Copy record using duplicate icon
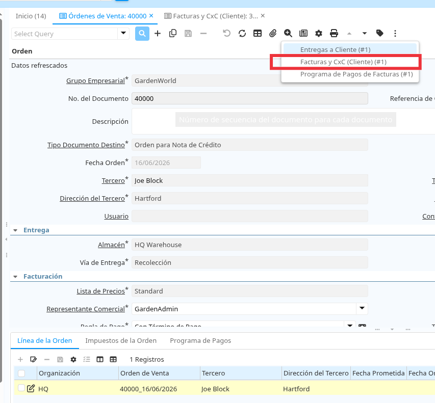Viewport: 435px width, 403px height. [x=173, y=34]
